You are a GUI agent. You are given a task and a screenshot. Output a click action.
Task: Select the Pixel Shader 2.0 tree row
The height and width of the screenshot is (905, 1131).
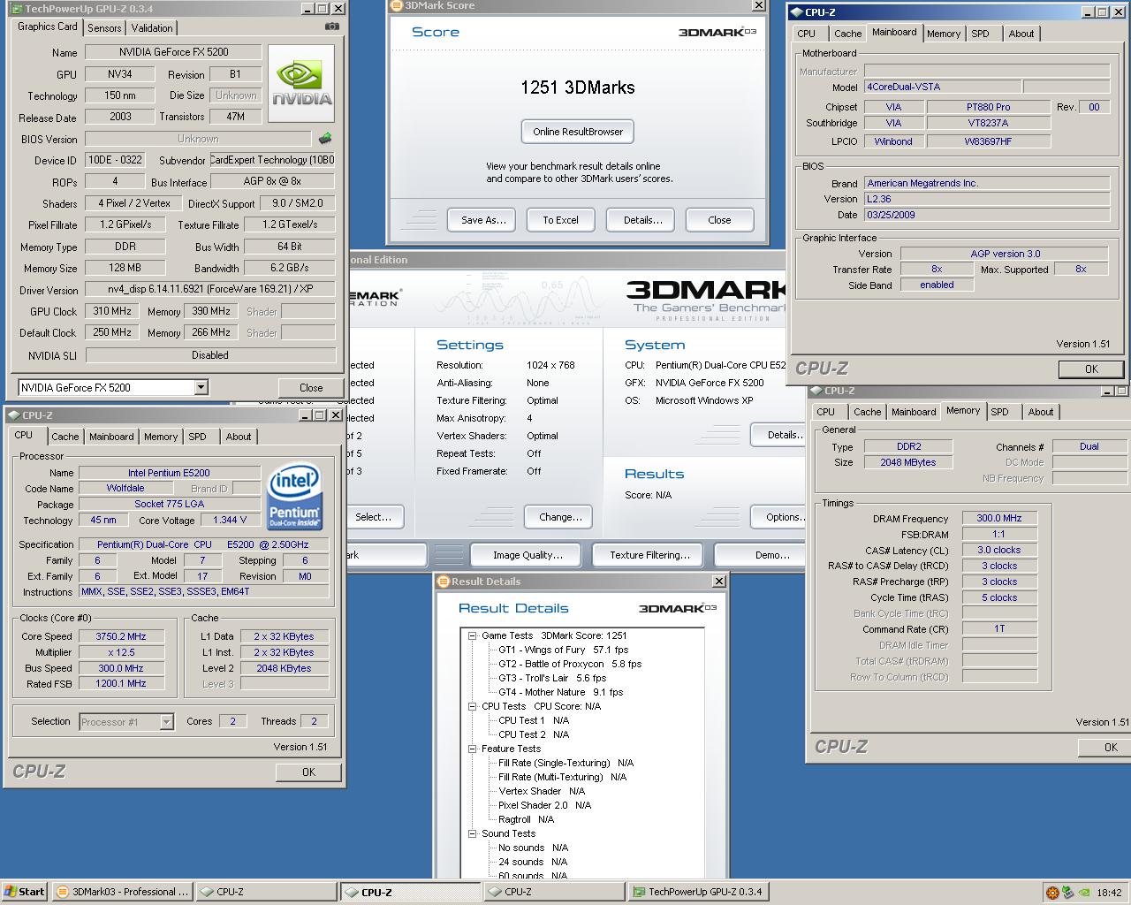tap(544, 805)
